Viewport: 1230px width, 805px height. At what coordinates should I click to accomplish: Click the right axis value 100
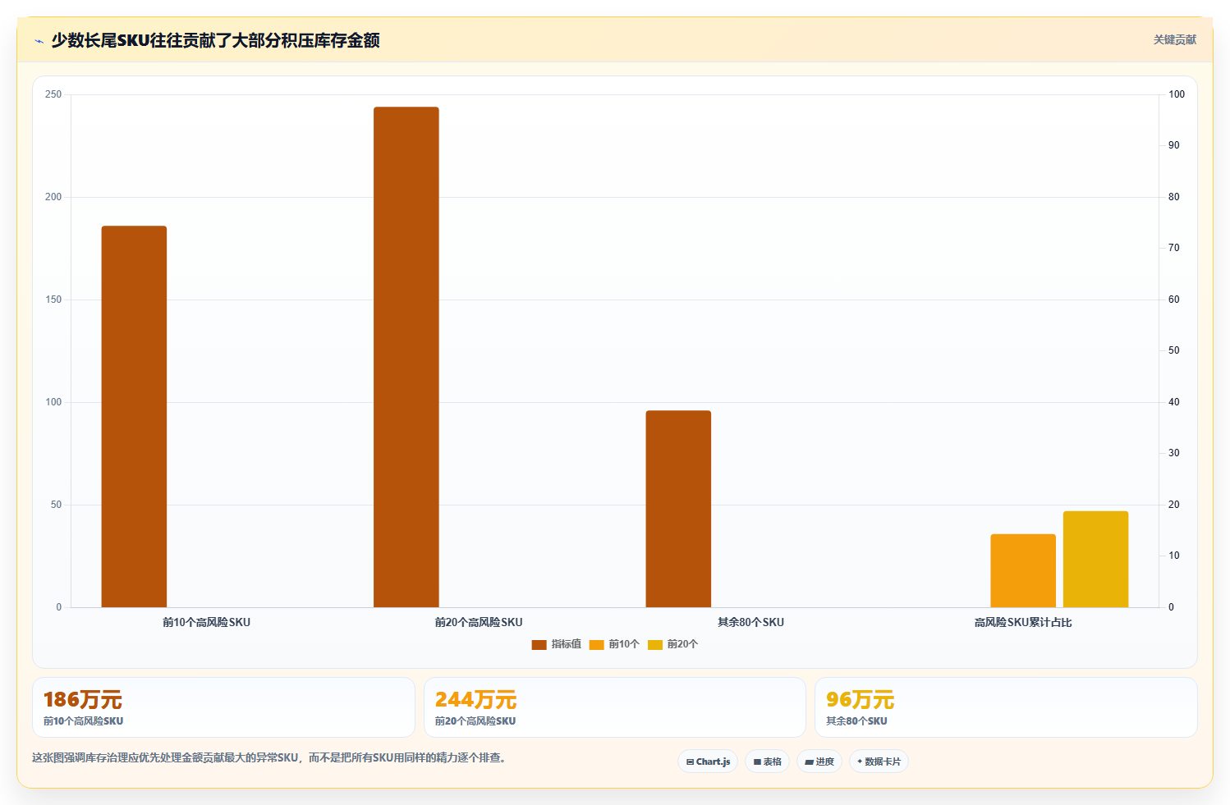(x=1177, y=94)
